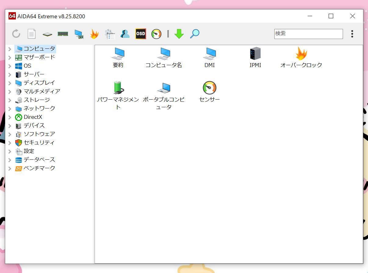Screen dimensions: 368x273
Task: Expand the OS tree node chevron
Action: pos(10,66)
